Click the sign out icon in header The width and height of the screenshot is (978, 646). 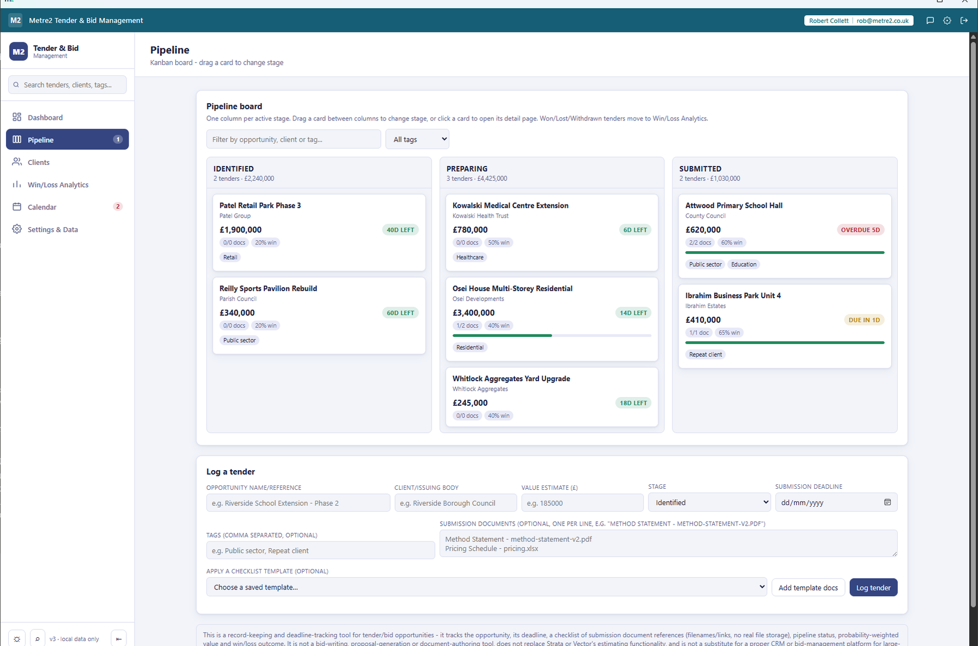pos(964,21)
